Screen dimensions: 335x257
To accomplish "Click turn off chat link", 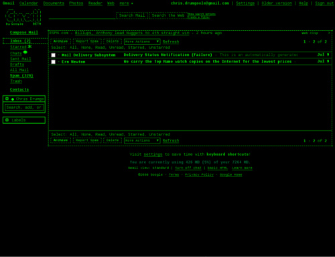I will 188,168.
